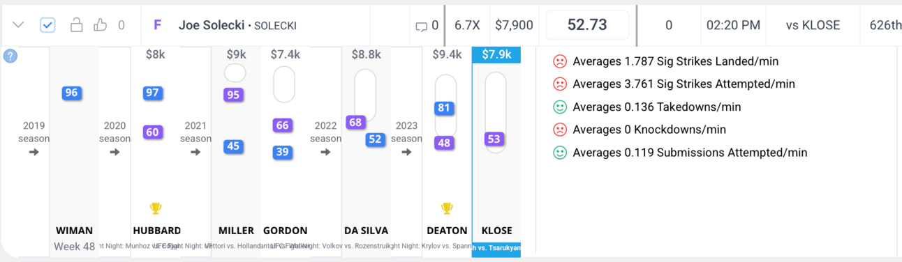This screenshot has height=262, width=902.
Task: Like Solecki with thumbs-up icon
Action: (100, 25)
